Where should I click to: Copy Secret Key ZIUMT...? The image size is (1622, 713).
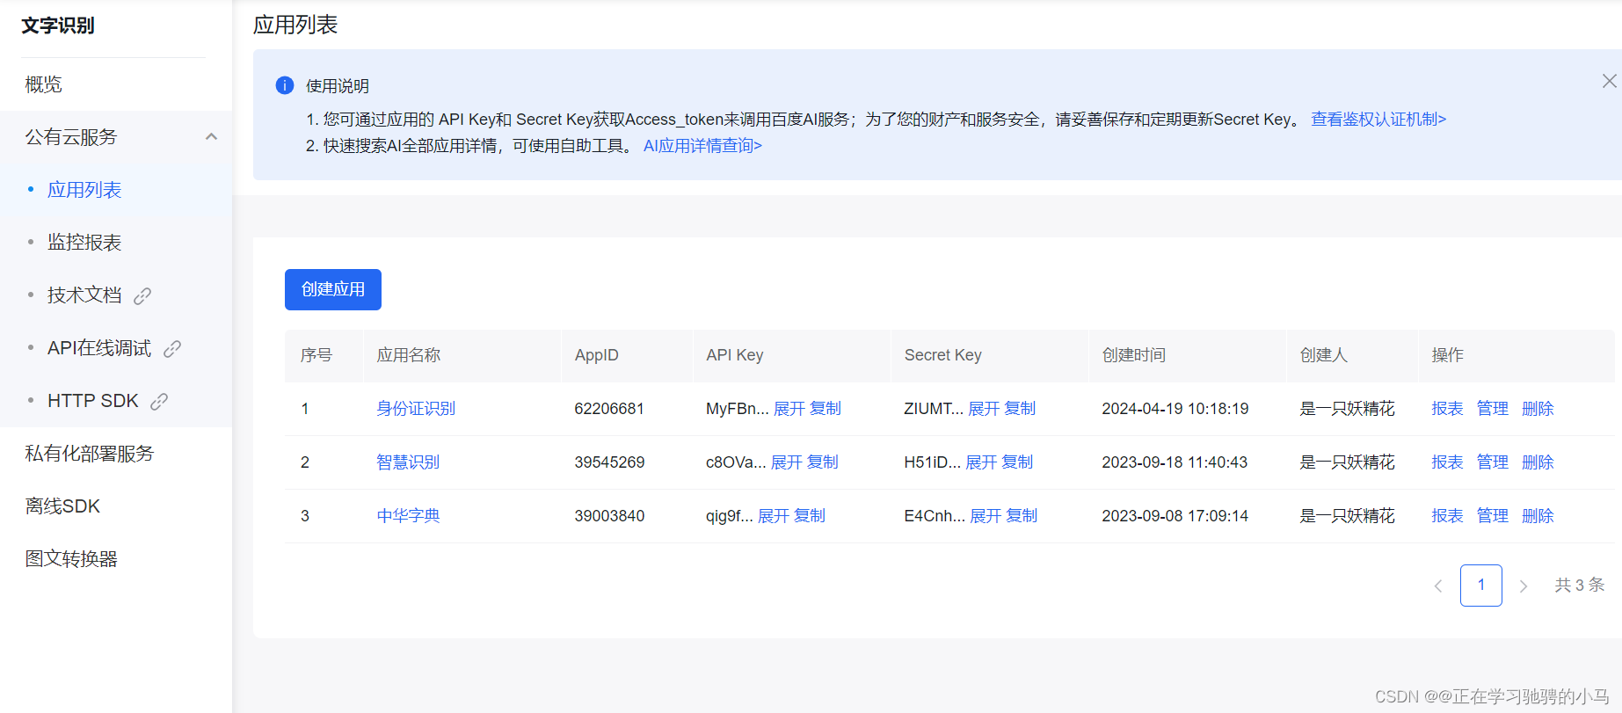coord(1020,409)
